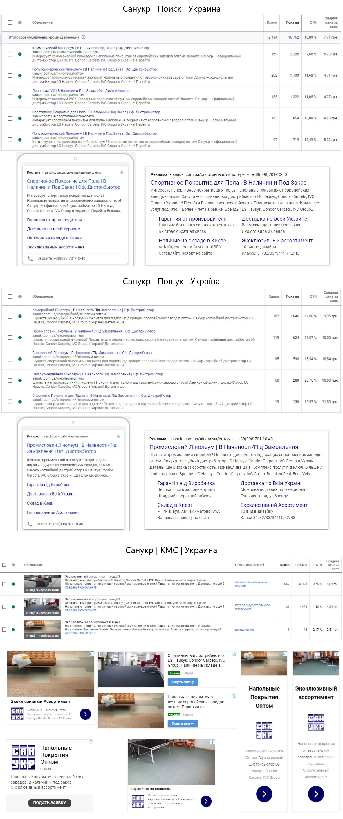Check the Спортивное Покрытие для Пола ad row
This screenshot has width=343, height=819.
coord(10,118)
